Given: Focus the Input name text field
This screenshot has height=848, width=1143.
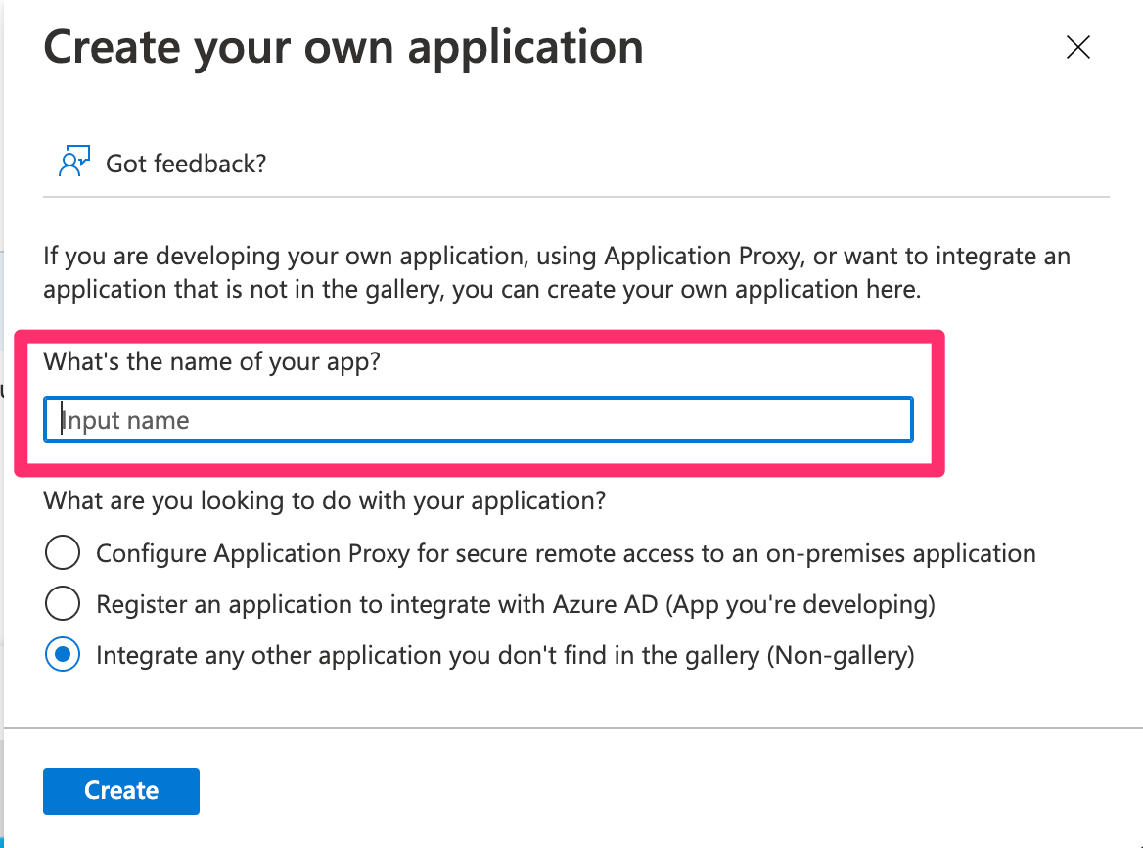Looking at the screenshot, I should pyautogui.click(x=479, y=419).
